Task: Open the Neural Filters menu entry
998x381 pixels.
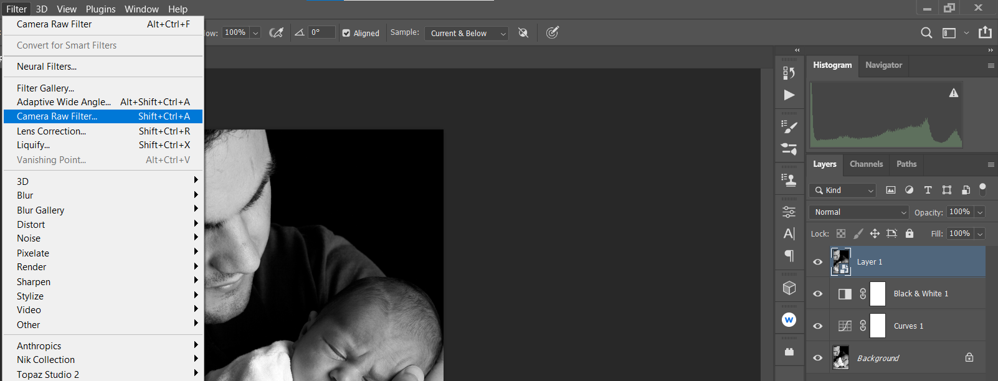Action: click(47, 67)
